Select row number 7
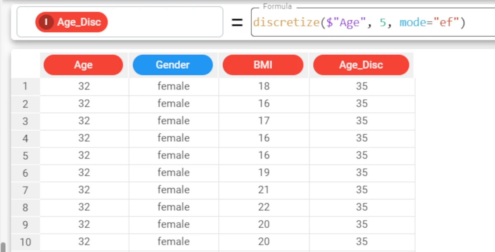 click(x=25, y=190)
